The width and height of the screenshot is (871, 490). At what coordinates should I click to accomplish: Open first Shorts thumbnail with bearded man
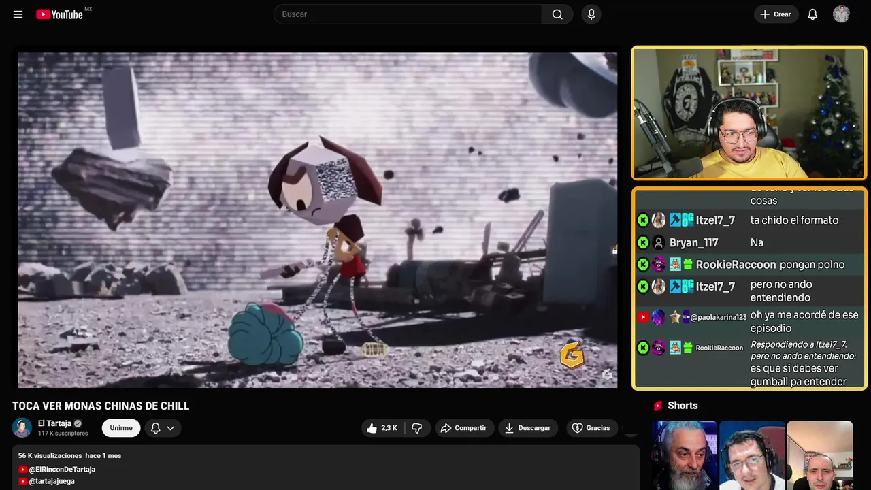point(685,455)
